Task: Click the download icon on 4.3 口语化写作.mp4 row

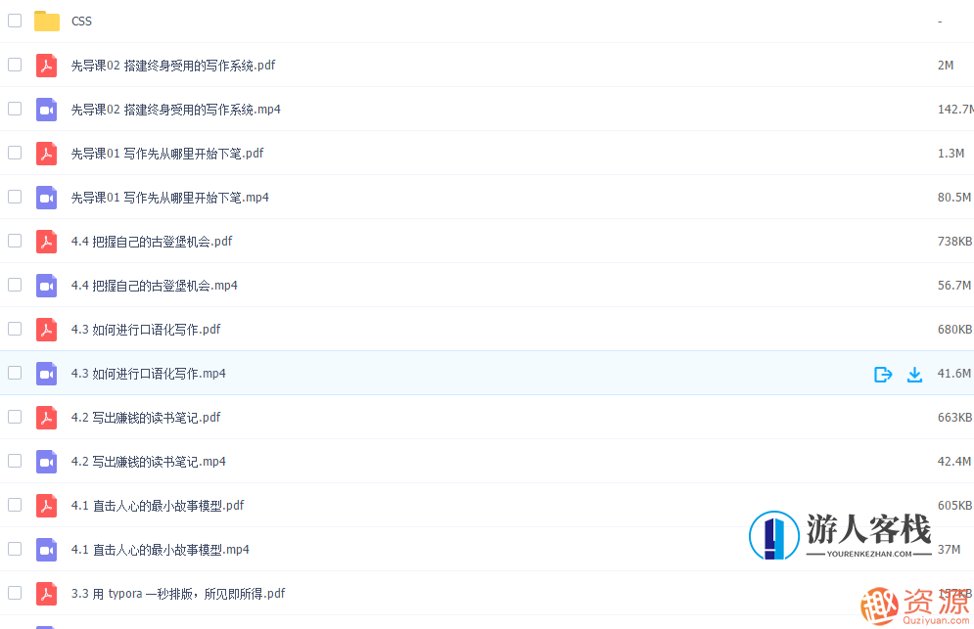Action: [914, 374]
